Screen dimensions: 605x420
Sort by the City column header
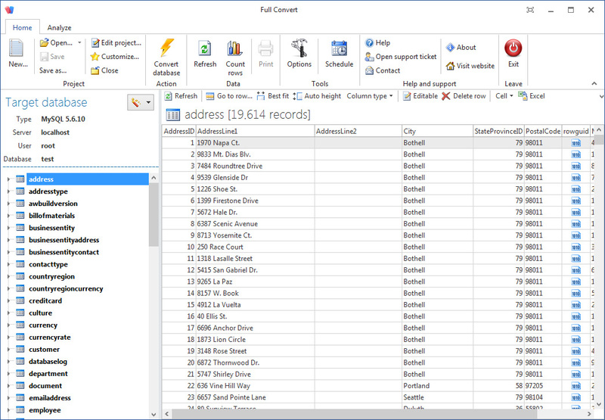pyautogui.click(x=436, y=131)
